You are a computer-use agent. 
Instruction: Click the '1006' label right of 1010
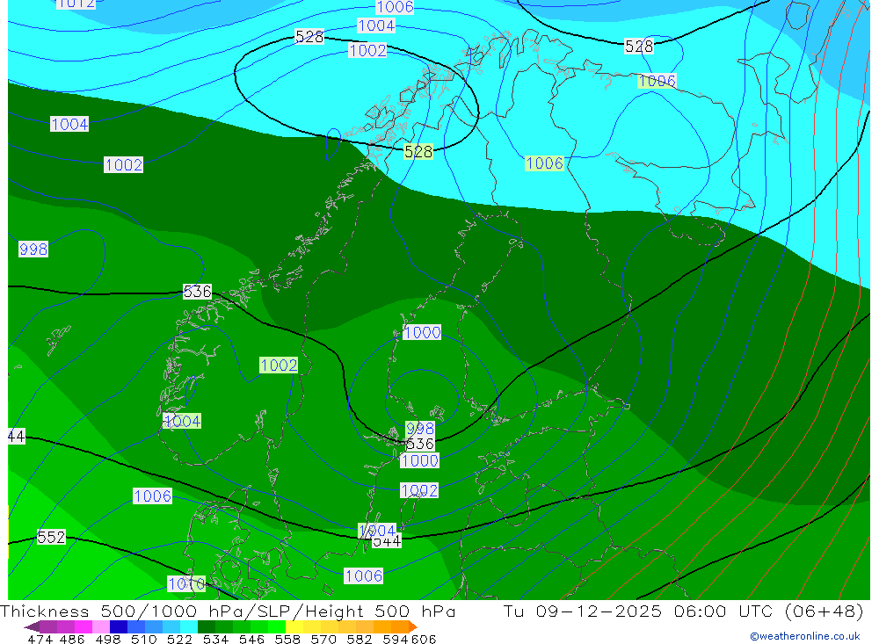(363, 576)
